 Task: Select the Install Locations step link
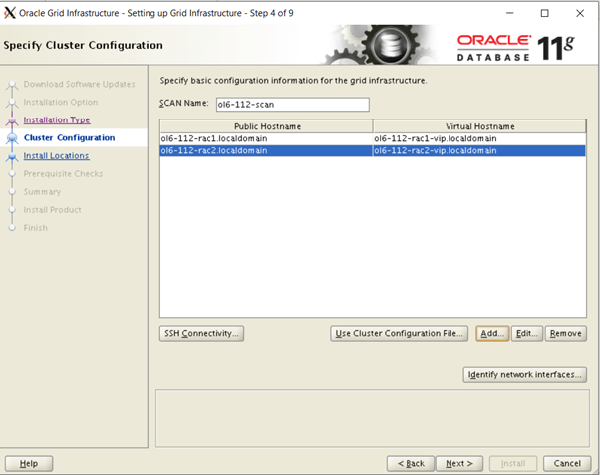click(x=56, y=155)
